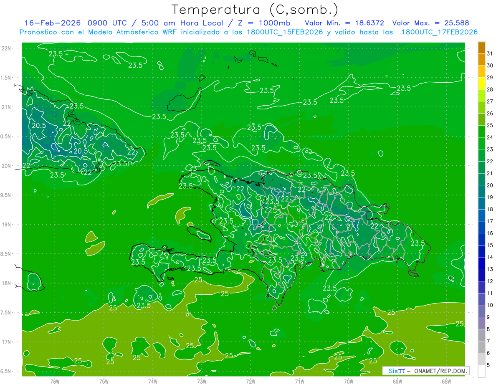Click the '5' label on the color scale

(x=488, y=365)
